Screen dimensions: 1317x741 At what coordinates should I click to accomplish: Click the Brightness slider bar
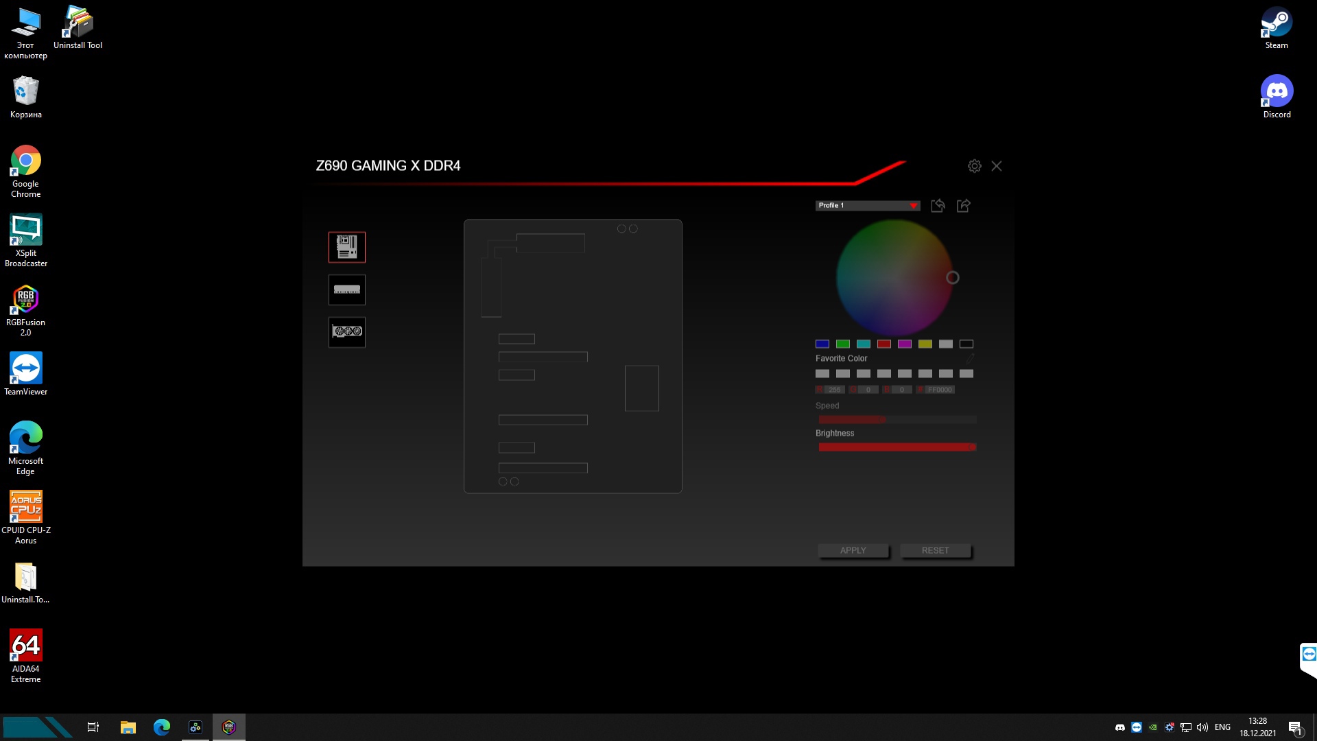click(897, 447)
